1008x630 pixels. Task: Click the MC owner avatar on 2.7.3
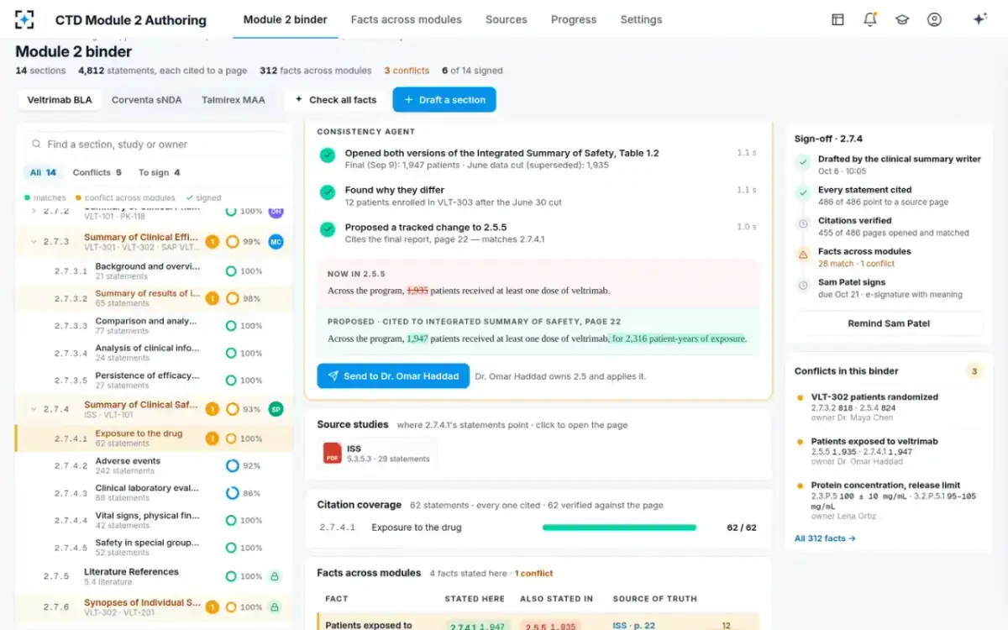[x=276, y=242]
